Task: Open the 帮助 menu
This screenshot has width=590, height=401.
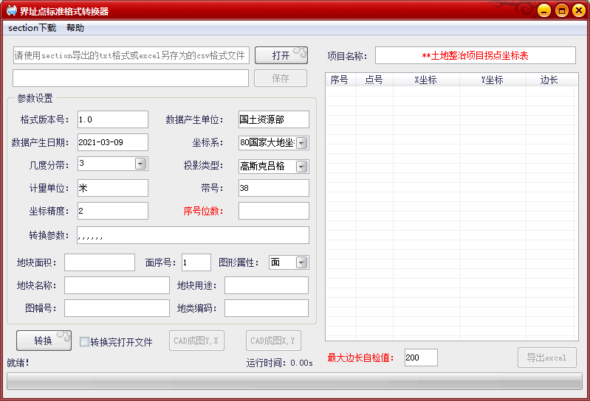Action: (75, 28)
